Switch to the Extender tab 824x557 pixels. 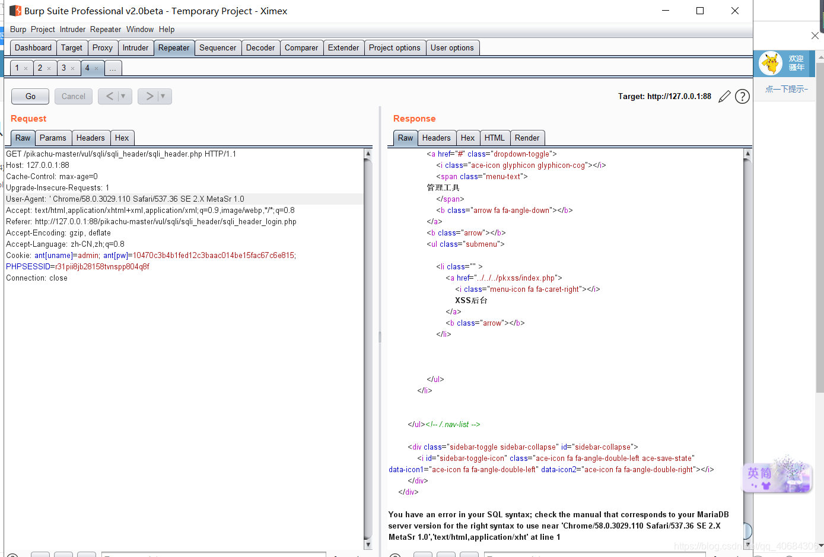[x=343, y=48]
